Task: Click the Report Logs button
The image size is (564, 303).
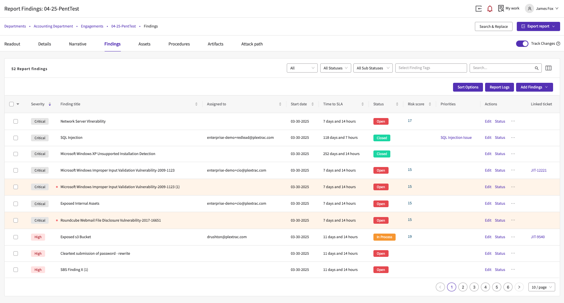Action: coord(499,87)
